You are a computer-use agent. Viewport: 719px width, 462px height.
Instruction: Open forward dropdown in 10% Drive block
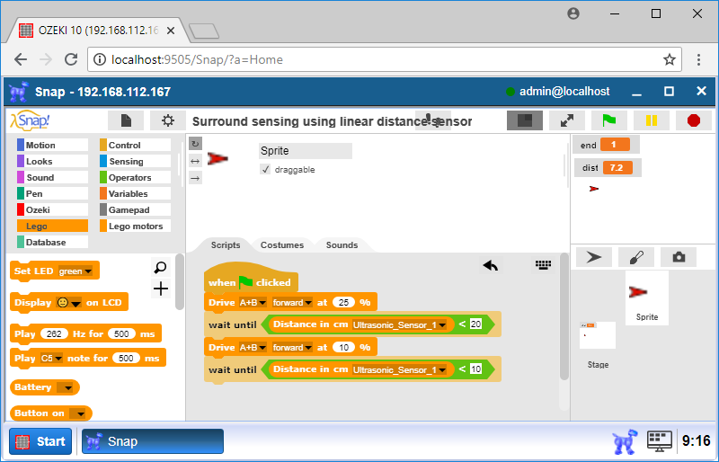coord(292,347)
